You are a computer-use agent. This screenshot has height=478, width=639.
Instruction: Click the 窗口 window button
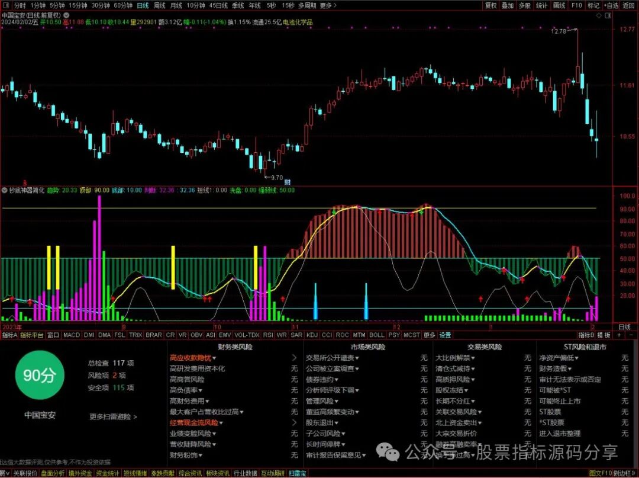pyautogui.click(x=53, y=335)
